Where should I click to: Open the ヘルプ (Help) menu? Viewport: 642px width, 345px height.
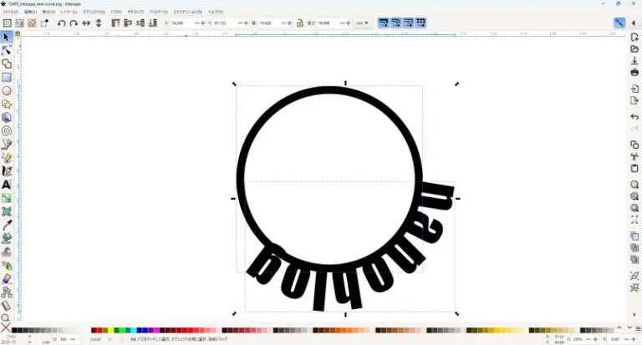[x=215, y=13]
